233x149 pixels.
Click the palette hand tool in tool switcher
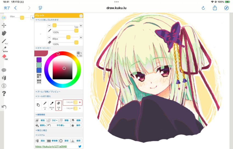point(38,105)
